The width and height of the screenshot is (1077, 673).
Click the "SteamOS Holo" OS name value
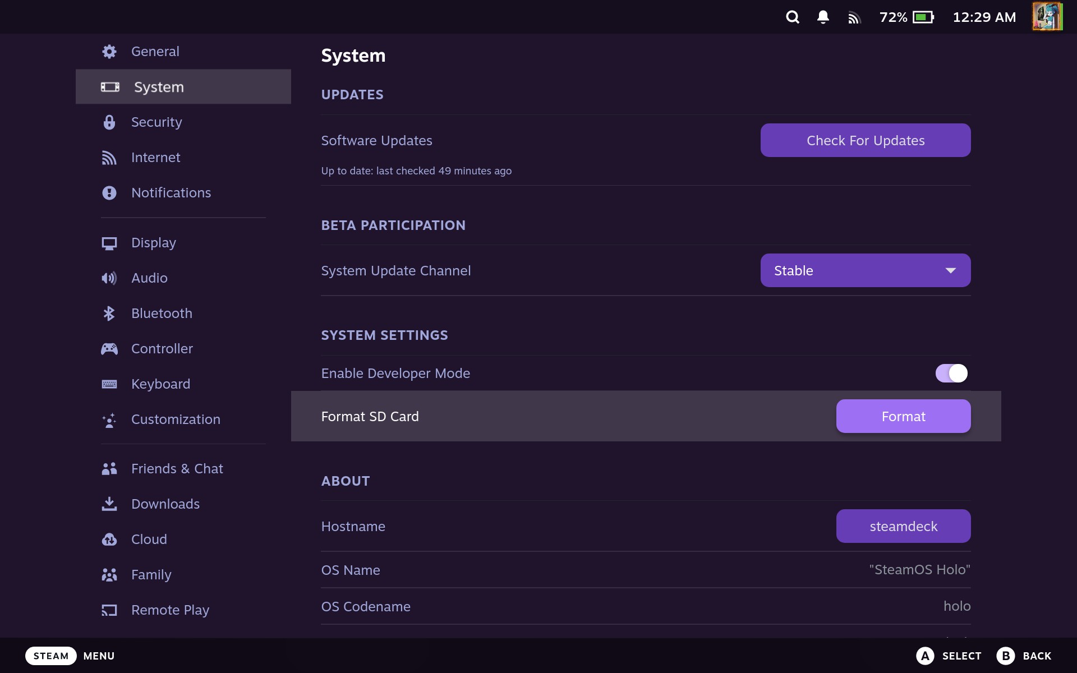point(920,570)
